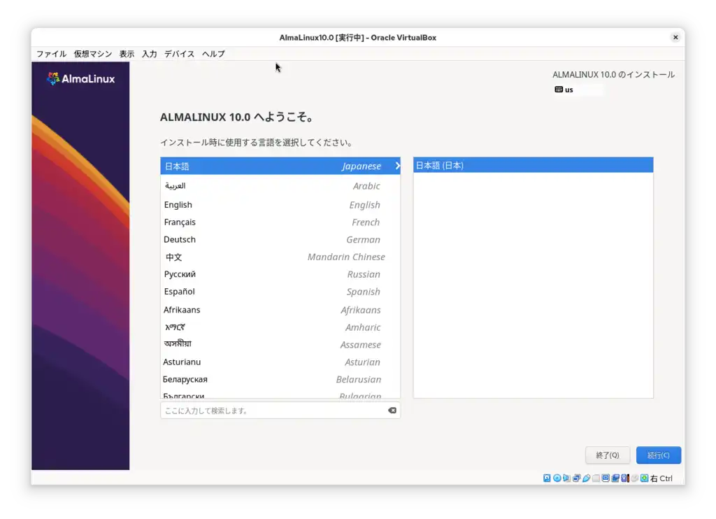The image size is (716, 519).
Task: Click the network adapter status icon
Action: [x=576, y=478]
